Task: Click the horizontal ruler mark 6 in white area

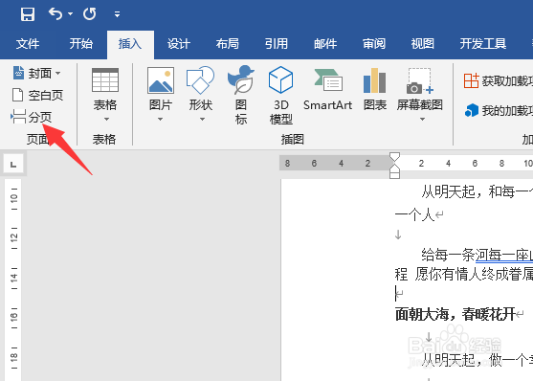Action: click(475, 164)
